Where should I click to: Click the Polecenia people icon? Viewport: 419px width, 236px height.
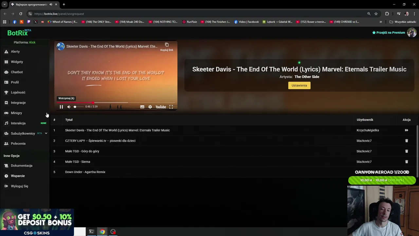(6, 144)
